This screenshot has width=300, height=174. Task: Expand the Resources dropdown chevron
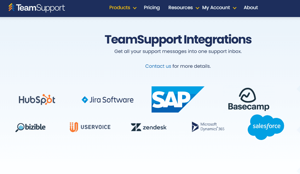click(x=198, y=8)
